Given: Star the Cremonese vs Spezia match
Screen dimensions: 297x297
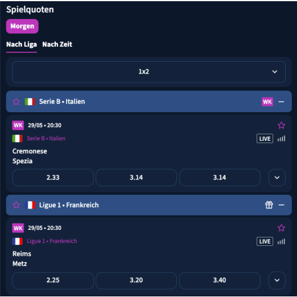Looking at the screenshot, I should coord(281,125).
